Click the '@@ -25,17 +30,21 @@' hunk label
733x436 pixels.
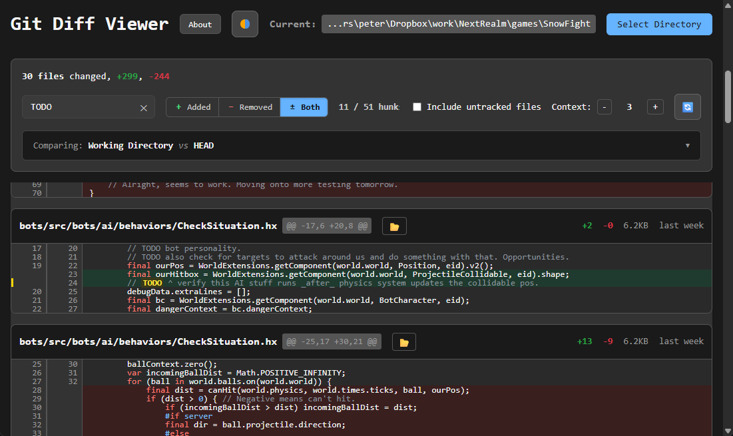[332, 341]
